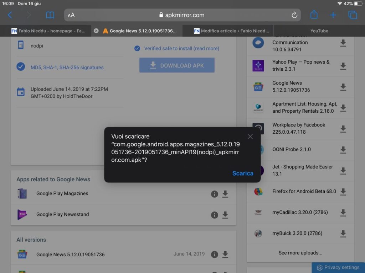Download Workplace by Facebook 225.0.0.47.118

point(343,129)
